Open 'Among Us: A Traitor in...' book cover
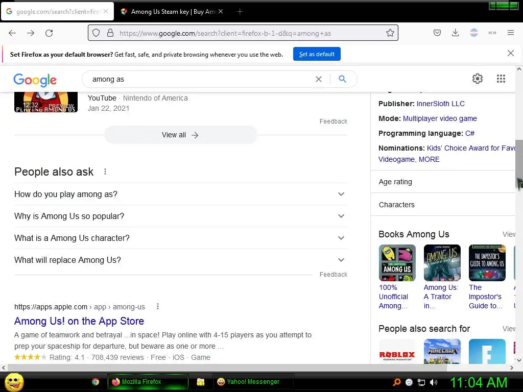 click(x=442, y=263)
